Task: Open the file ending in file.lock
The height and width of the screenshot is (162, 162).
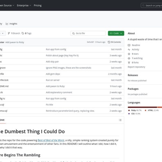Action: 4,80
